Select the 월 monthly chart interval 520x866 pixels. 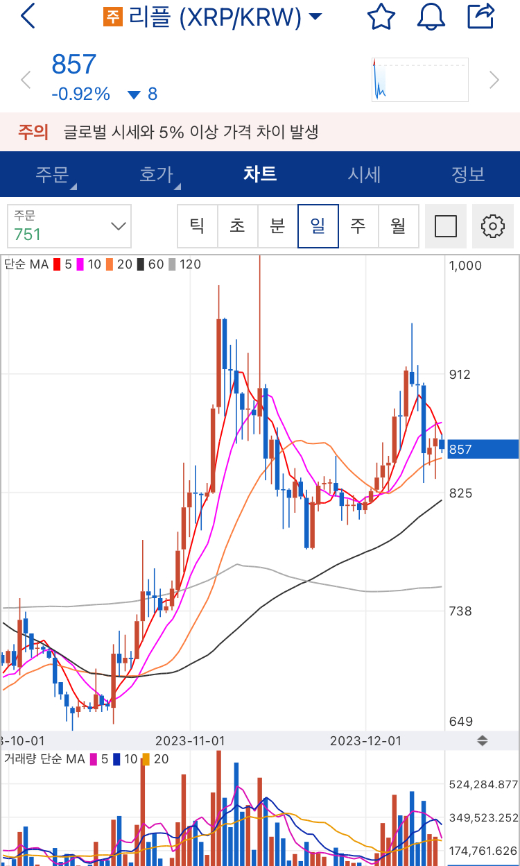[399, 226]
